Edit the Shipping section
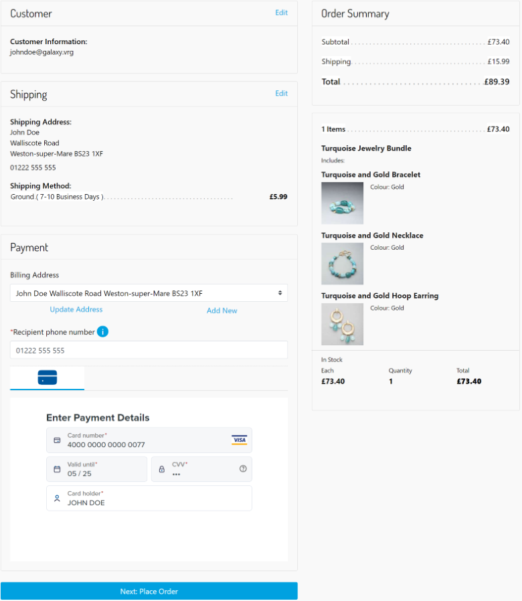Screen dimensions: 522x601 (281, 94)
